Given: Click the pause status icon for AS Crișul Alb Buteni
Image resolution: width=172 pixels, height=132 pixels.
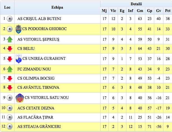Looking at the screenshot, I should [x=10, y=19].
